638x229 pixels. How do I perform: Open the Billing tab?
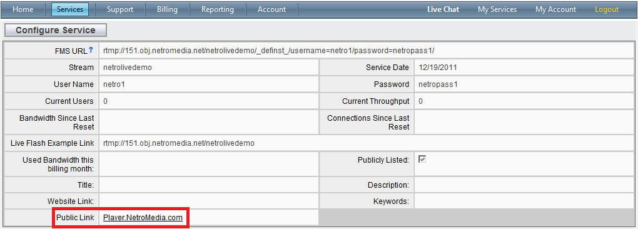(167, 9)
